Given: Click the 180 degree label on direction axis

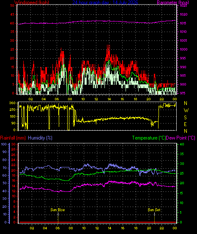Looking at the screenshot, I should pyautogui.click(x=12, y=116).
